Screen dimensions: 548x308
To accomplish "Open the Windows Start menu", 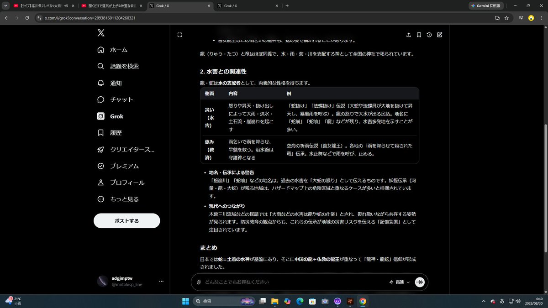I will 186,301.
